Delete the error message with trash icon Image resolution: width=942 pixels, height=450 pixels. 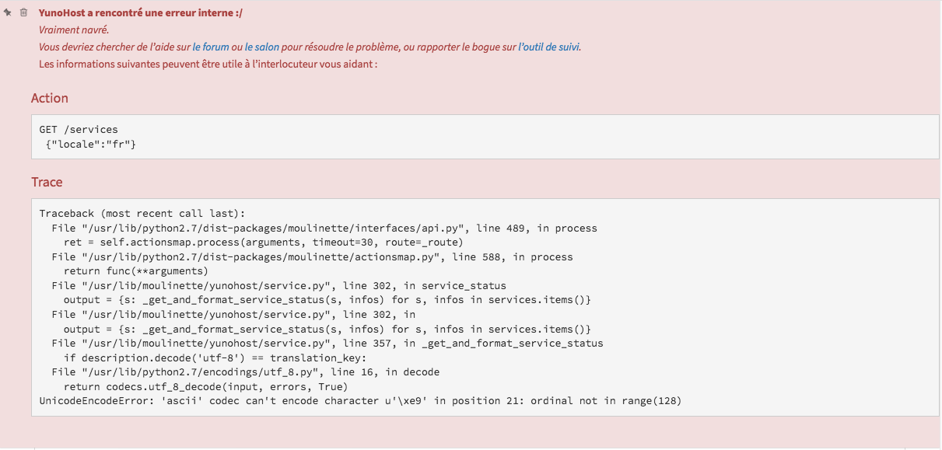24,12
